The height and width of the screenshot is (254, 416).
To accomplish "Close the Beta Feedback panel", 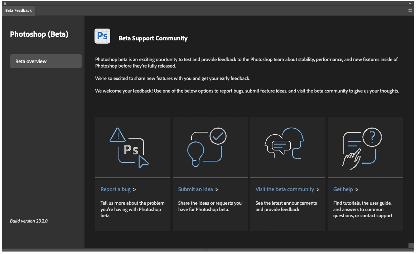I will pyautogui.click(x=5, y=4).
